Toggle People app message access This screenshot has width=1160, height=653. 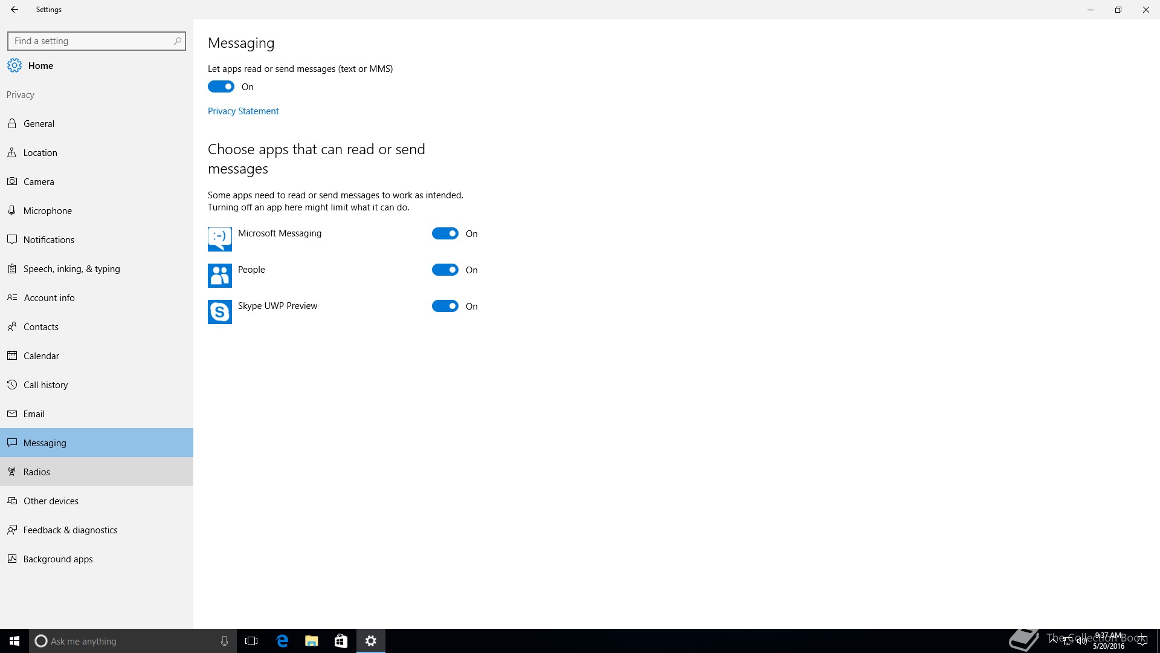[x=445, y=270]
